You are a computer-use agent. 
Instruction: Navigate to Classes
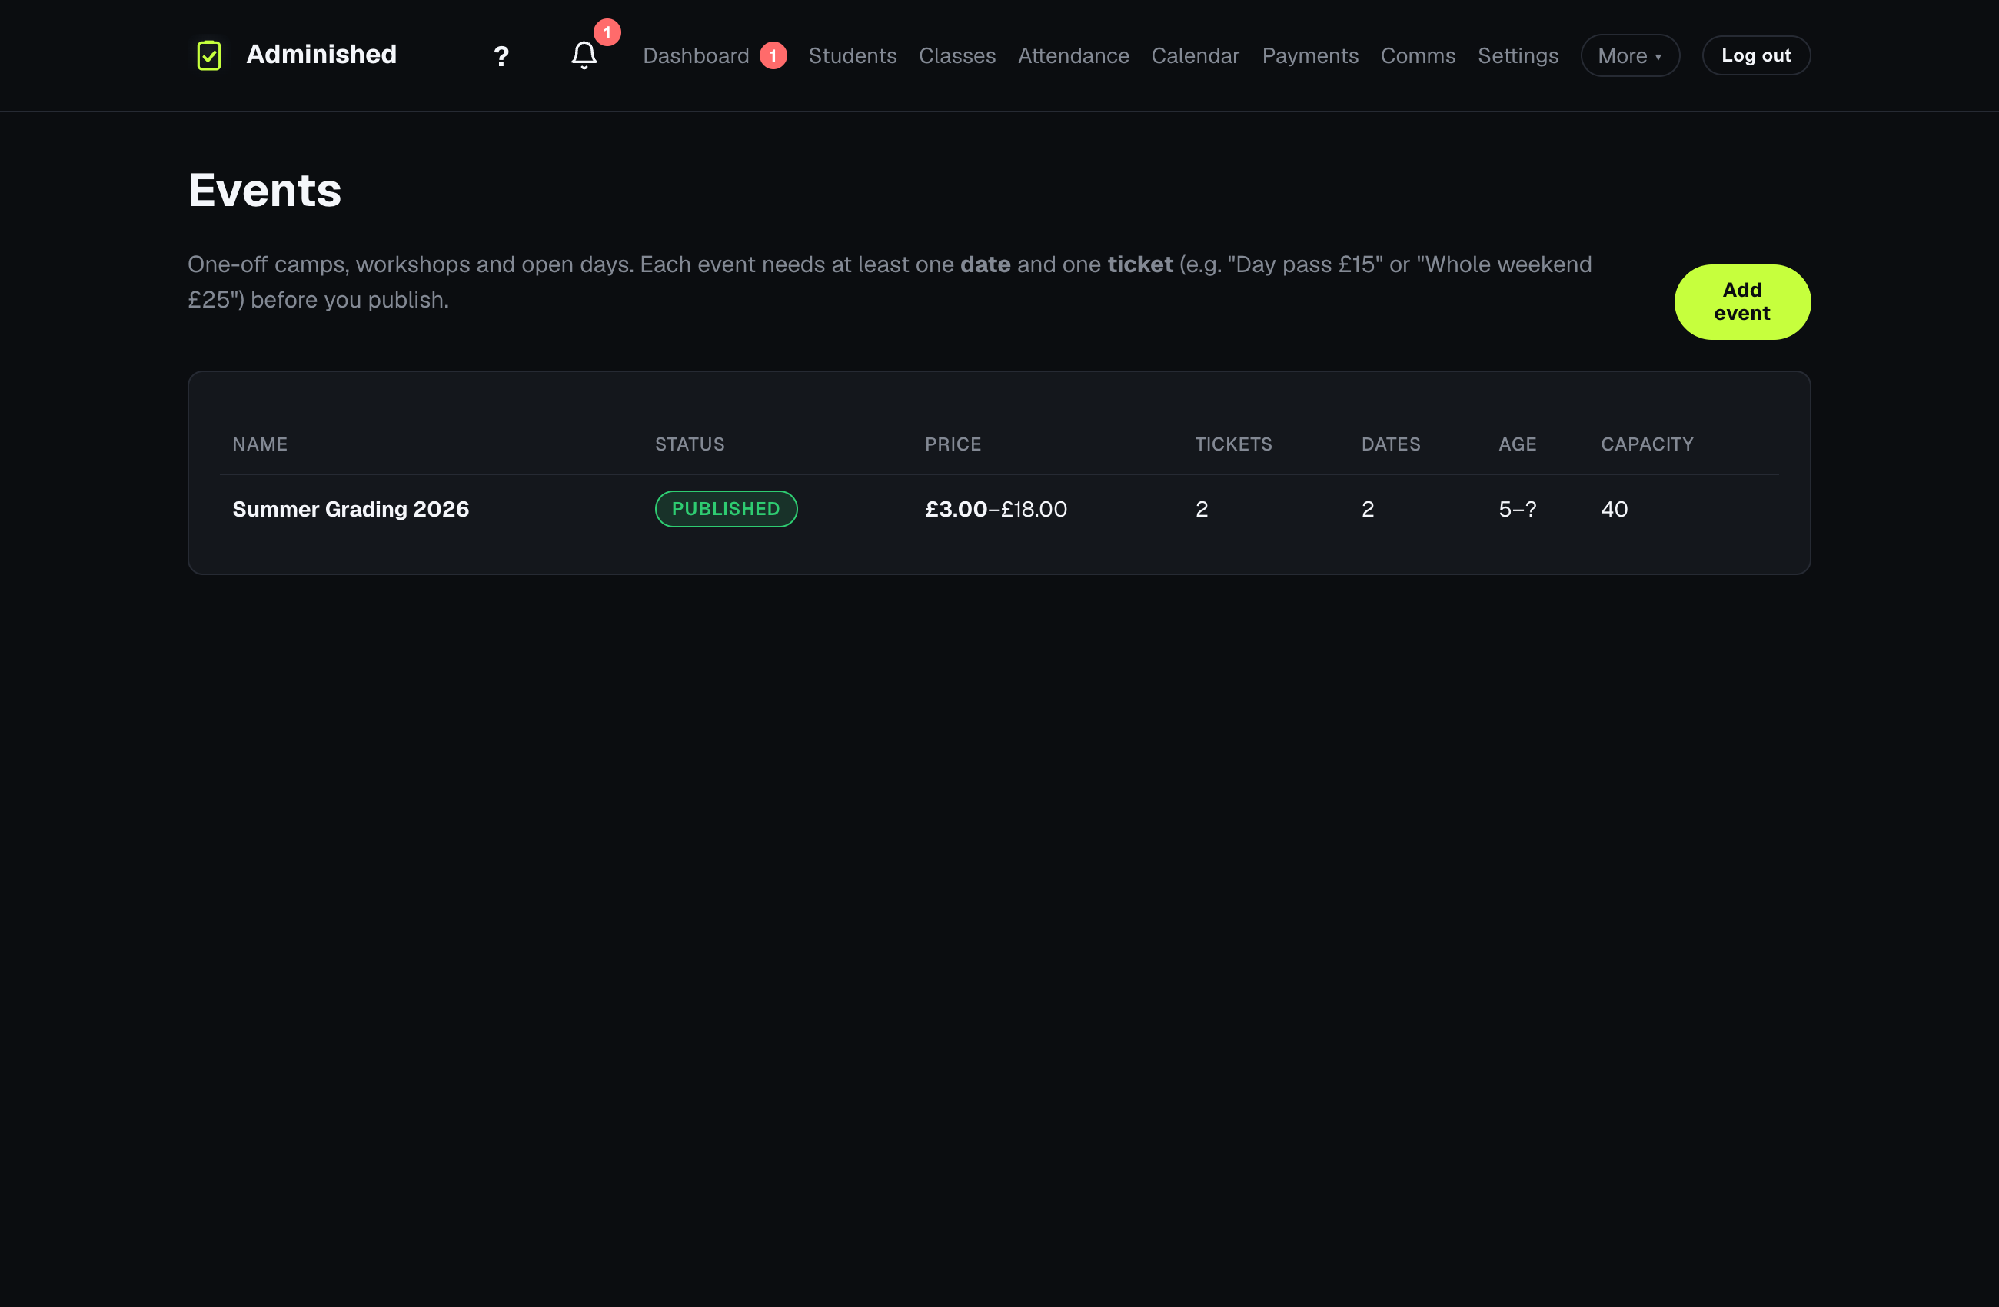956,55
